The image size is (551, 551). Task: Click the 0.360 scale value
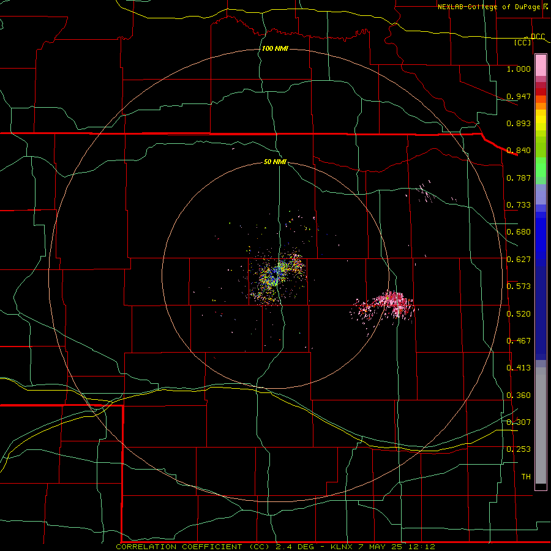coord(519,395)
